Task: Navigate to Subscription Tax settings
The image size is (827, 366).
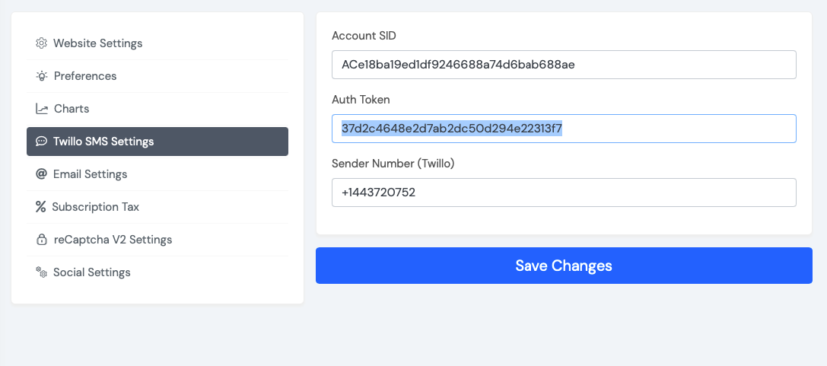Action: [x=157, y=207]
